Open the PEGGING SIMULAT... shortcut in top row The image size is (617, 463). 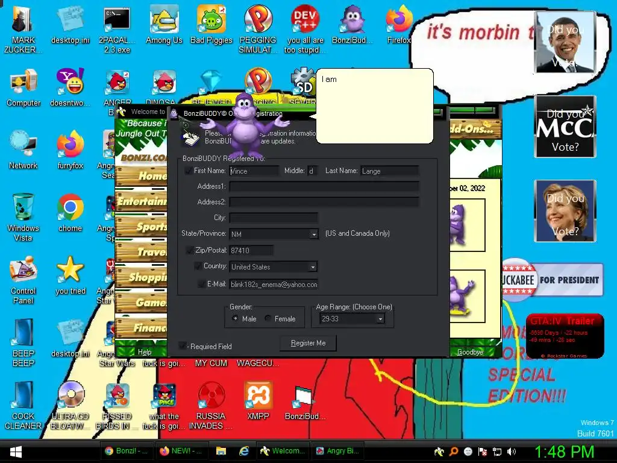(258, 30)
